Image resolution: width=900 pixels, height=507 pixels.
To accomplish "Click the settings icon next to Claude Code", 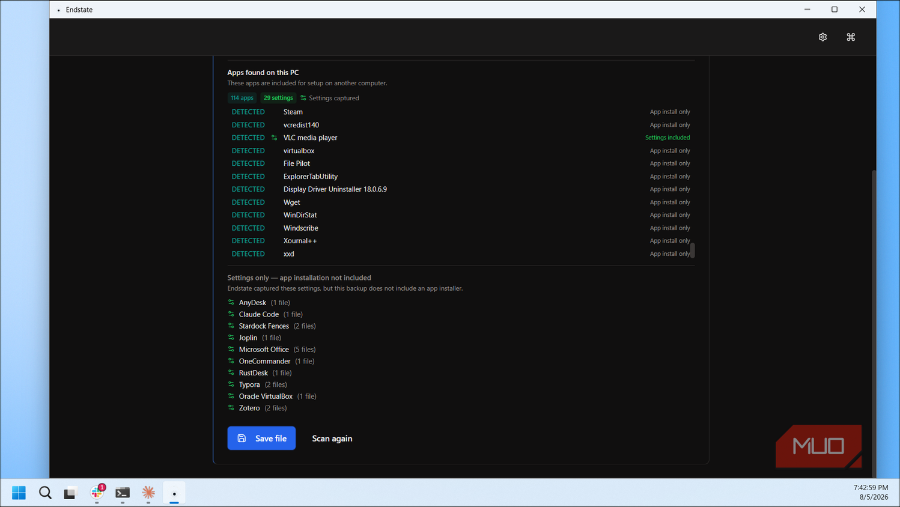I will [231, 314].
